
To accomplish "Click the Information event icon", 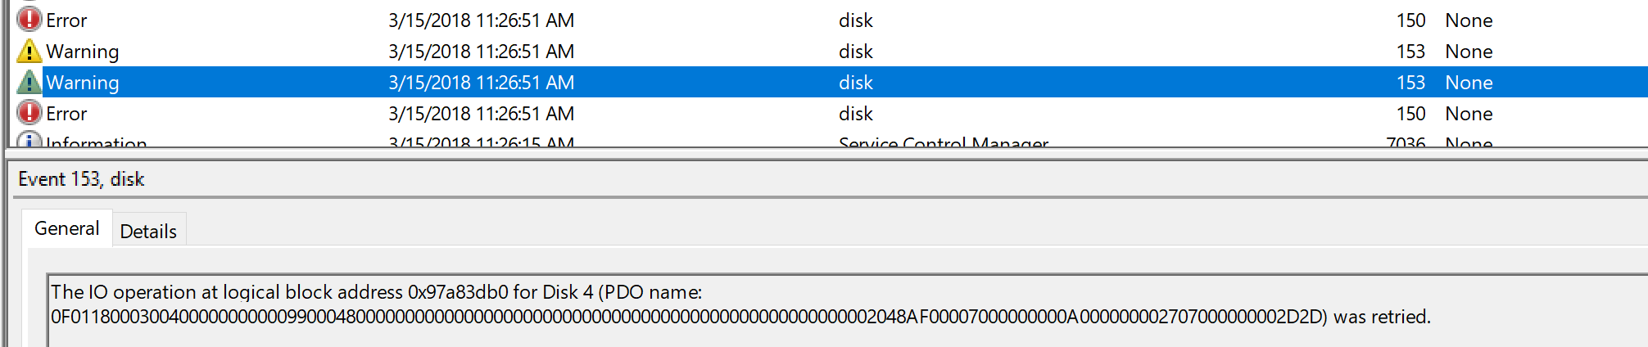I will point(29,141).
